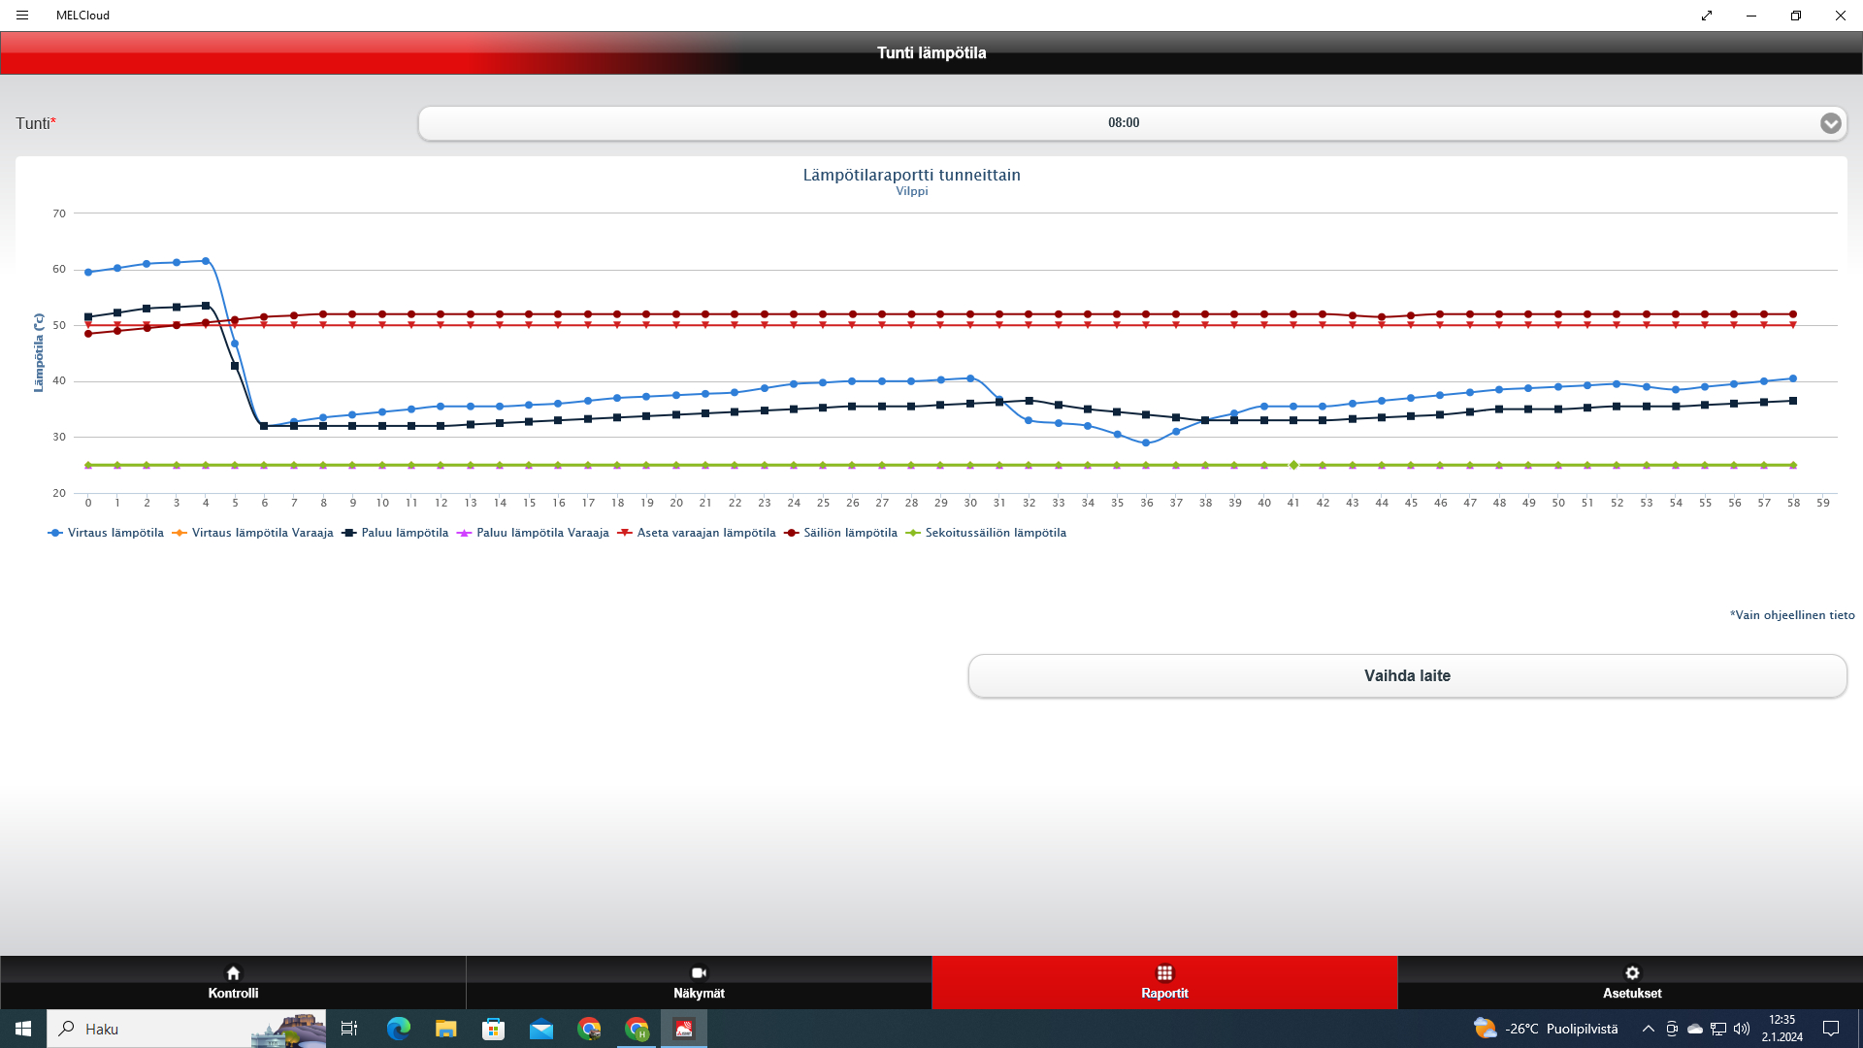The height and width of the screenshot is (1048, 1863).
Task: Toggle Paluu lämpötila legend entry
Action: coord(404,533)
